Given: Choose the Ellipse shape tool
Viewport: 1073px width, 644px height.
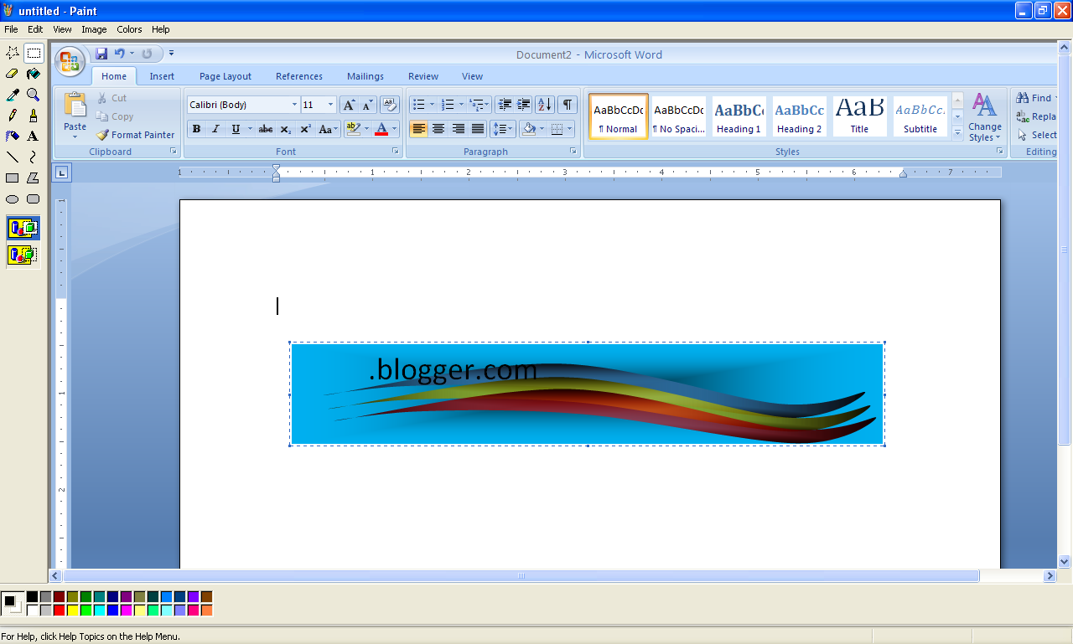Looking at the screenshot, I should (13, 198).
